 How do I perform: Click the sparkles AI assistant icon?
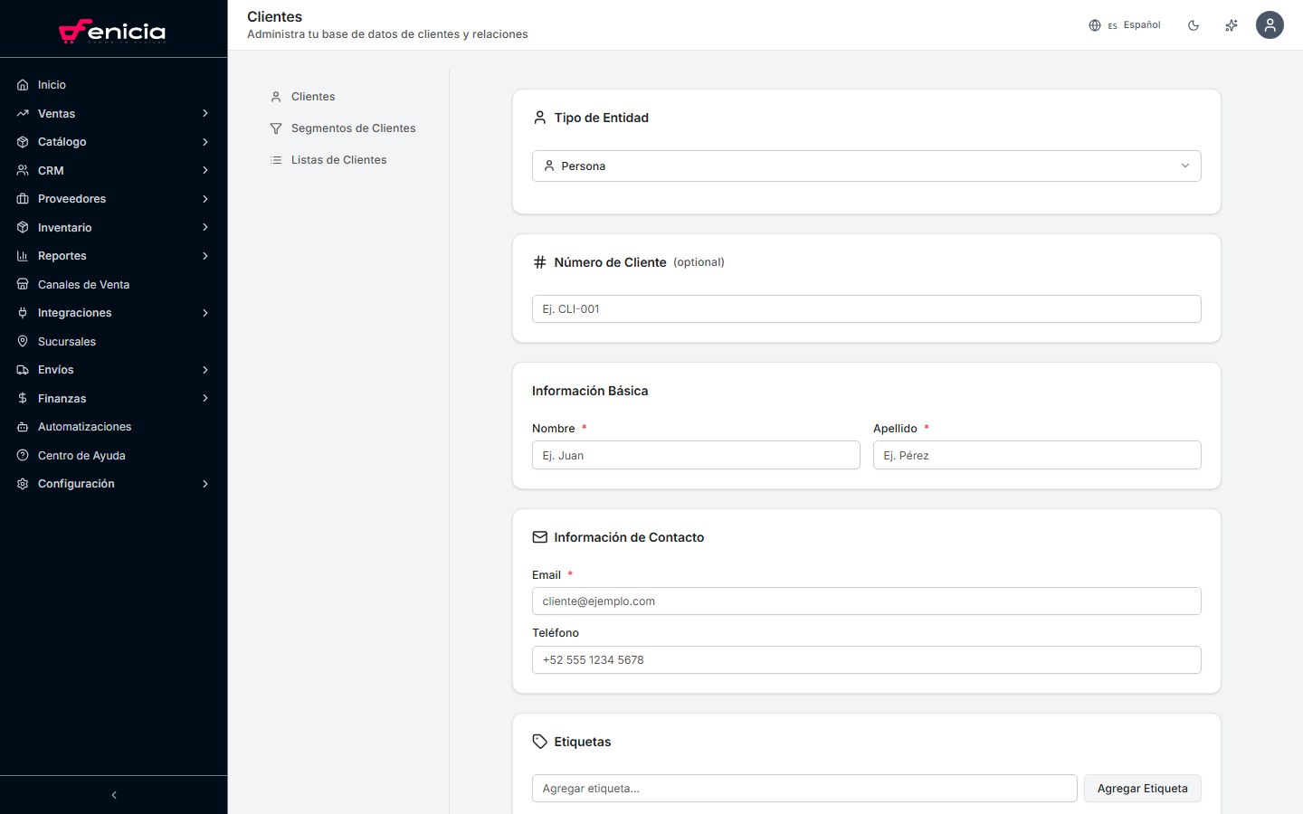pos(1232,25)
